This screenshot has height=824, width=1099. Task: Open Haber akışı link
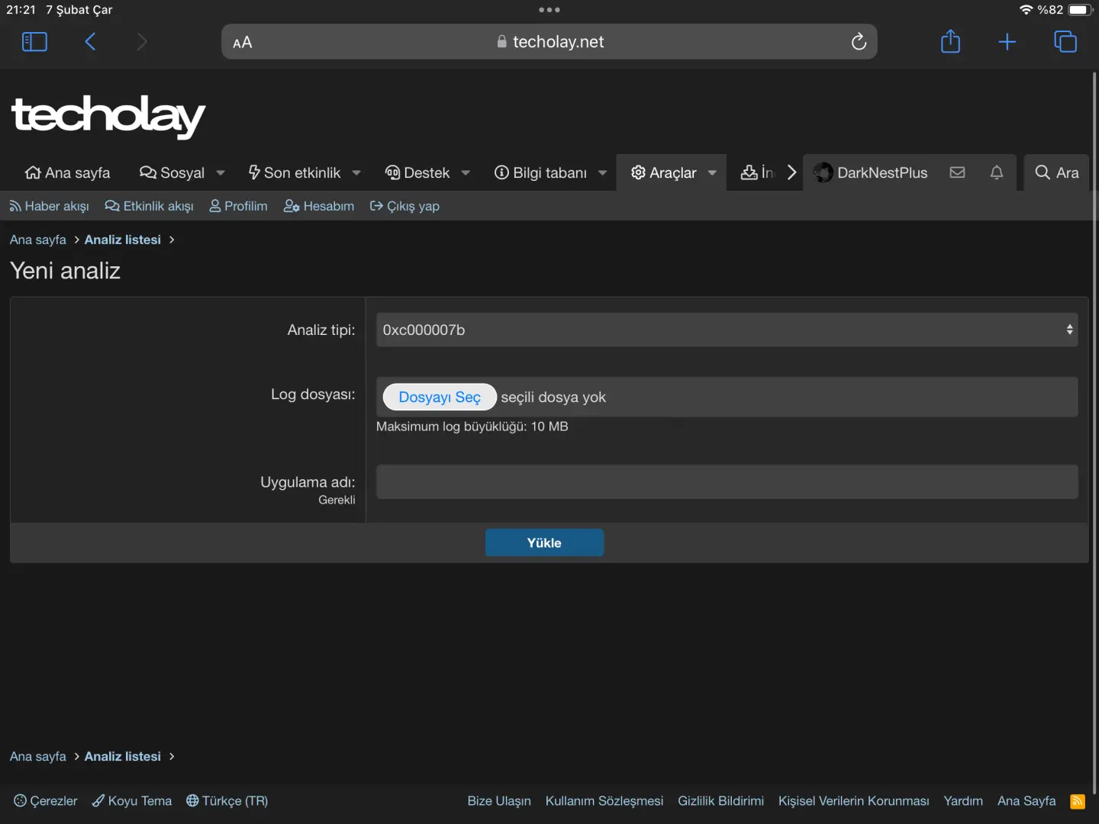(x=49, y=206)
